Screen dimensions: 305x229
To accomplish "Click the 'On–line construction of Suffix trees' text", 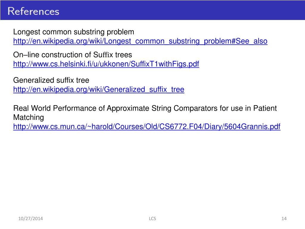I will coord(73,55).
